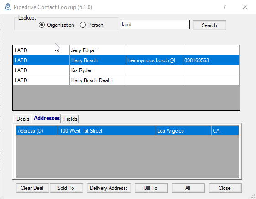Select the Kiz Ryder contact cell
This screenshot has width=256, height=199.
click(98, 70)
